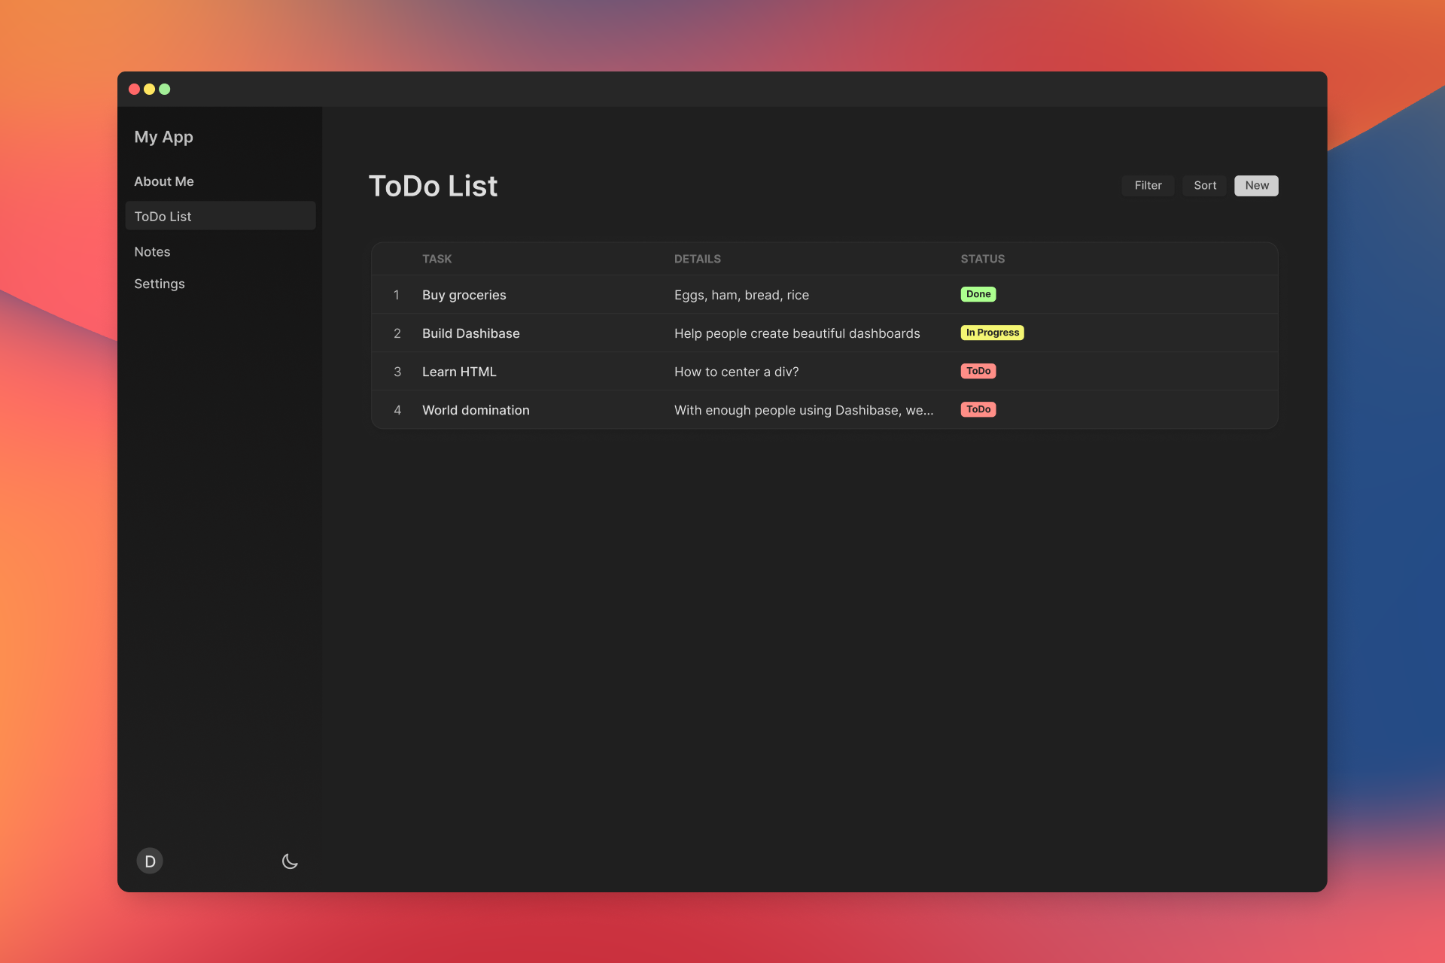Image resolution: width=1445 pixels, height=963 pixels.
Task: Expand the truncated World domination details
Action: pyautogui.click(x=803, y=409)
